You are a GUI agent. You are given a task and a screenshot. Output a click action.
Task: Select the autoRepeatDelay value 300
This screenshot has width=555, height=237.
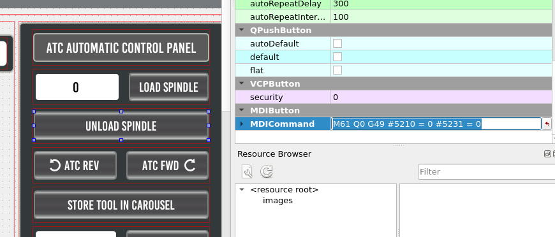click(441, 4)
